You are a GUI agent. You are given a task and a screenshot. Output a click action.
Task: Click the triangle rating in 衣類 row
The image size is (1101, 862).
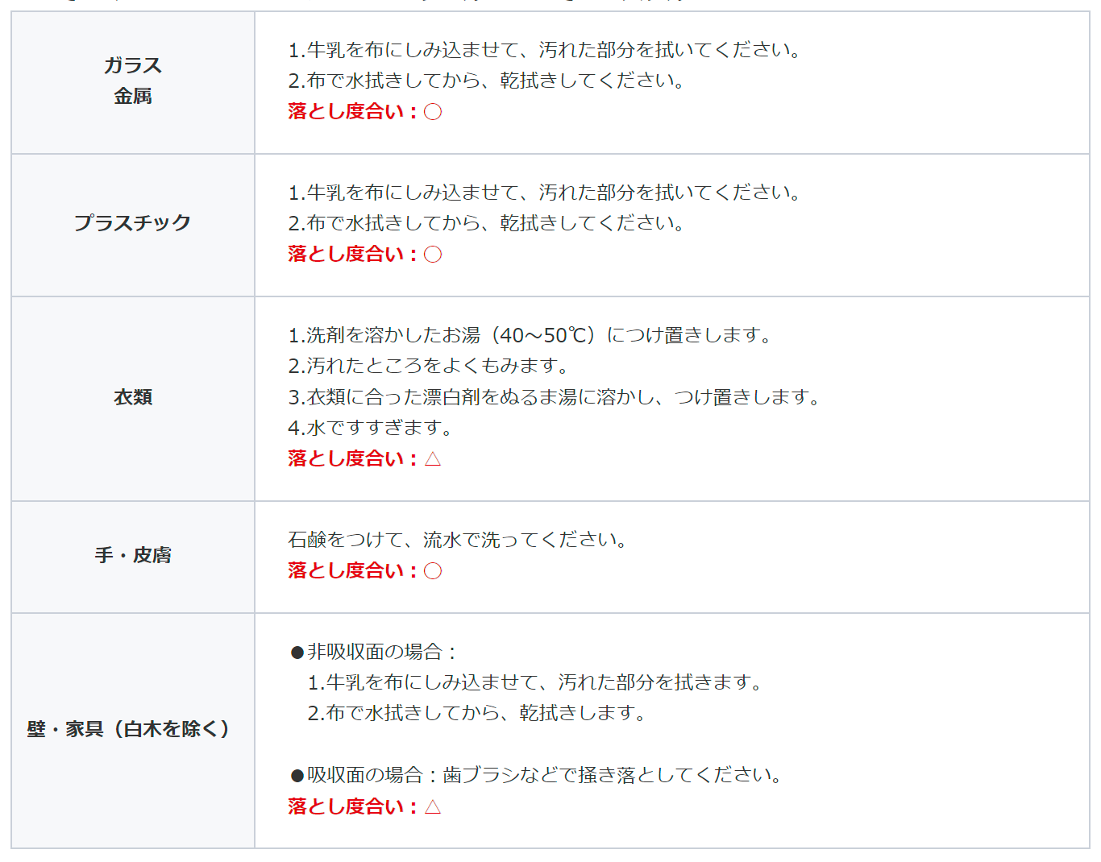[433, 459]
